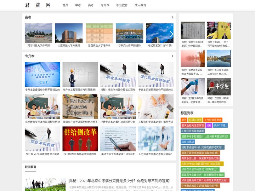Click the carousel previous arrow in 高考 section
This screenshot has width=255, height=191.
27,34
